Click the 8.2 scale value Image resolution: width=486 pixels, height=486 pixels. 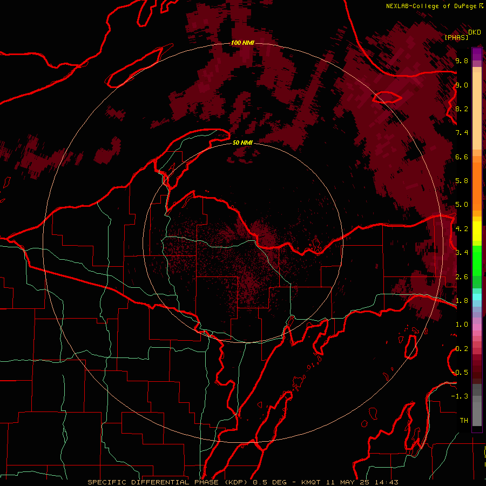(462, 109)
